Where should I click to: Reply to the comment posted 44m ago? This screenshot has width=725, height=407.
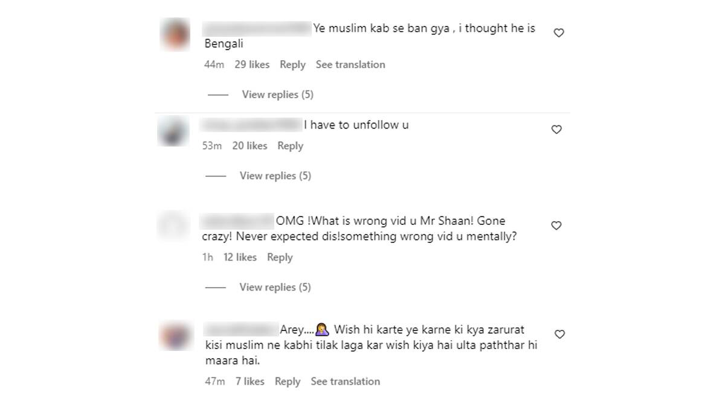pos(292,65)
